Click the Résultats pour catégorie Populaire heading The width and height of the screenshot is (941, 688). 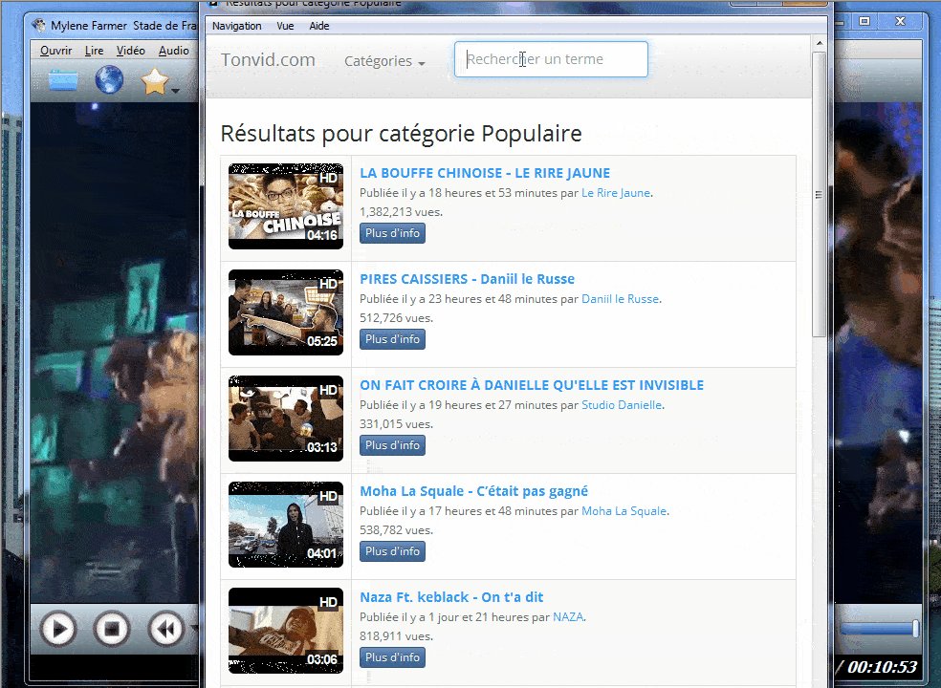401,134
